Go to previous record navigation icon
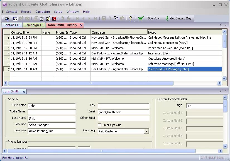 [83, 18]
